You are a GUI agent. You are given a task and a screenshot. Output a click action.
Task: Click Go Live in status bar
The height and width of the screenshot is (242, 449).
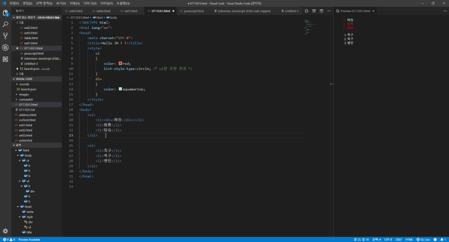coord(423,240)
